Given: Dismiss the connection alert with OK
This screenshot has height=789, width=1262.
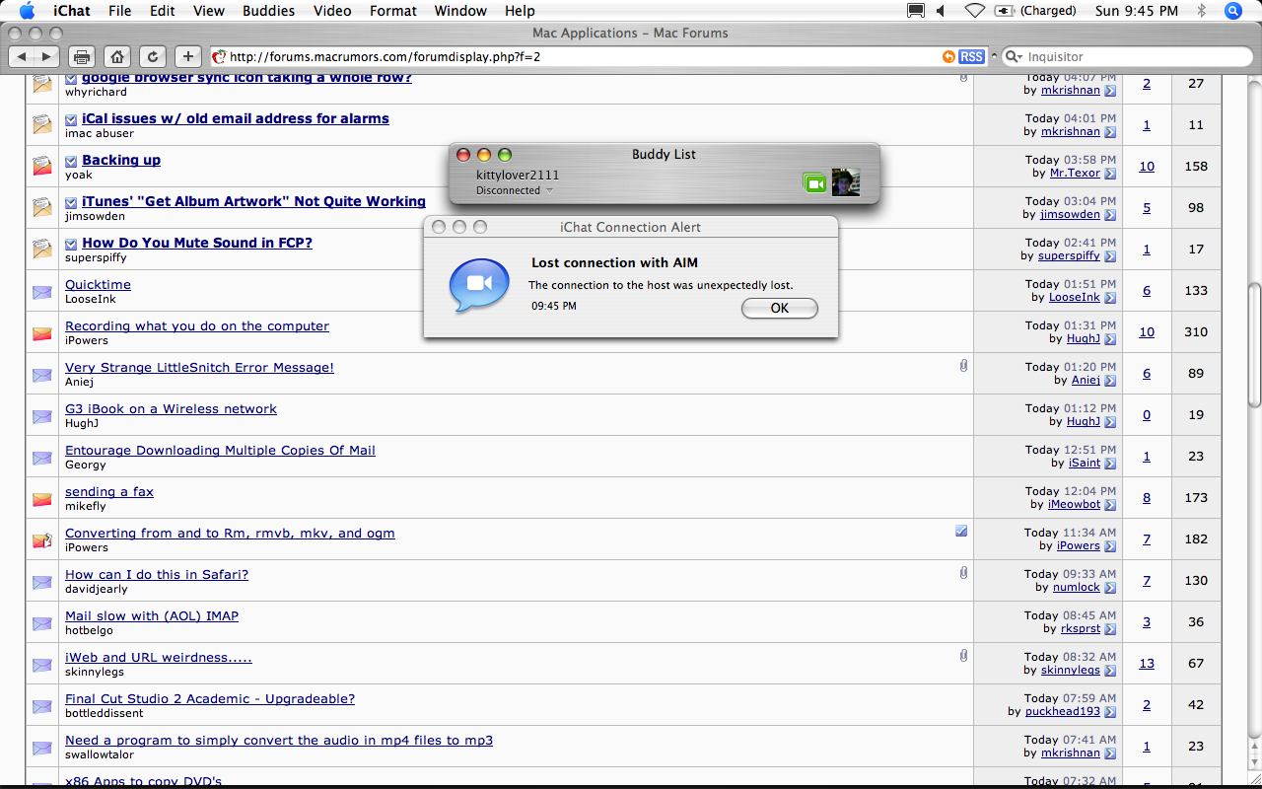Looking at the screenshot, I should 779,308.
